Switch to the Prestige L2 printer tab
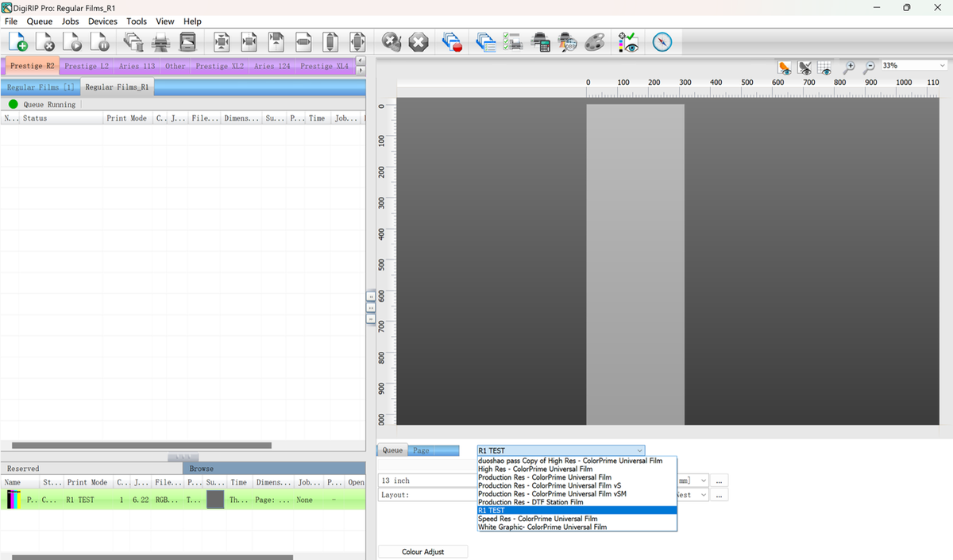Image resolution: width=953 pixels, height=560 pixels. [87, 66]
